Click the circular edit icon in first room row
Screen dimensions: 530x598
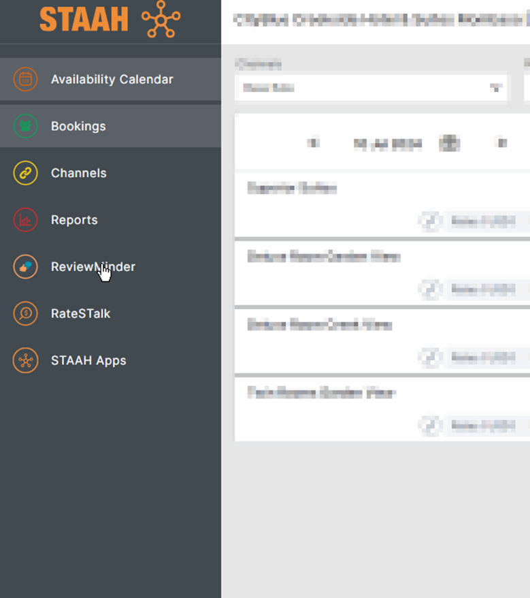(x=429, y=221)
